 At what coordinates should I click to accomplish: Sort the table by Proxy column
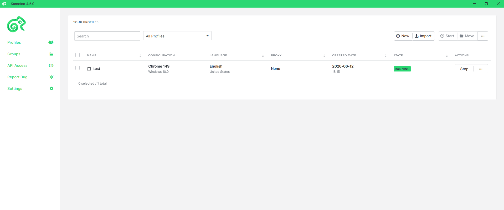pos(324,56)
